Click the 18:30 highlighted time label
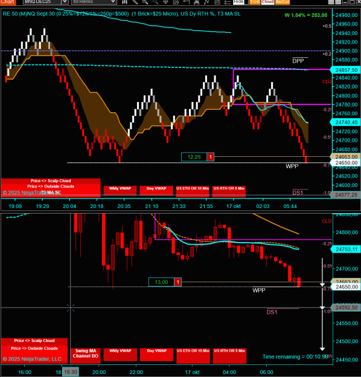This screenshot has width=361, height=377. [x=71, y=372]
